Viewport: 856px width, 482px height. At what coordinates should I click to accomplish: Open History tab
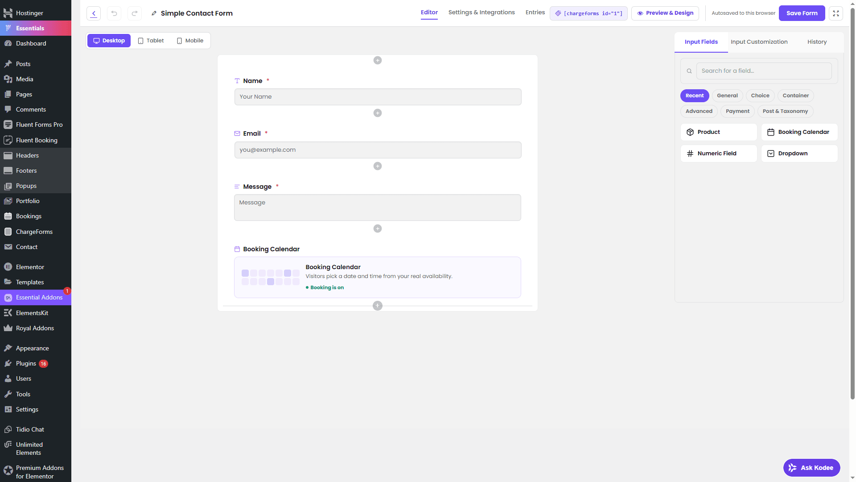click(x=817, y=42)
